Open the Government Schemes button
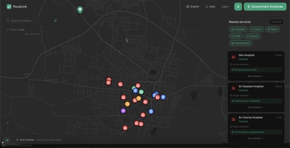Image resolution: width=290 pixels, height=148 pixels. 265,6
